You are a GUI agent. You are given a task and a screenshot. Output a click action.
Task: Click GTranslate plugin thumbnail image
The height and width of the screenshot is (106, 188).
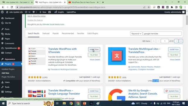(x=37, y=56)
